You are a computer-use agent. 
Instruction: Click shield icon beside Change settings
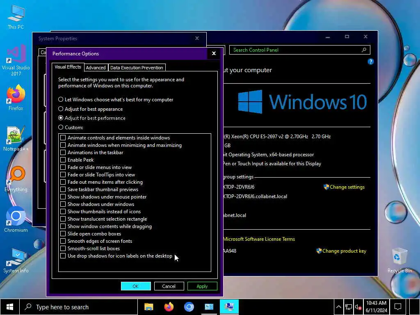click(x=326, y=187)
